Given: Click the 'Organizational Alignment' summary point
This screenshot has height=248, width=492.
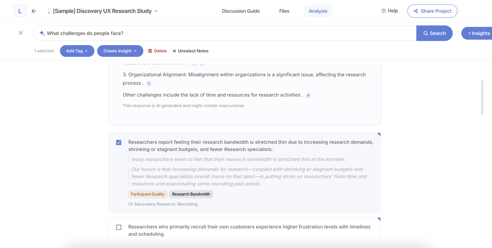Looking at the screenshot, I should pos(244,79).
